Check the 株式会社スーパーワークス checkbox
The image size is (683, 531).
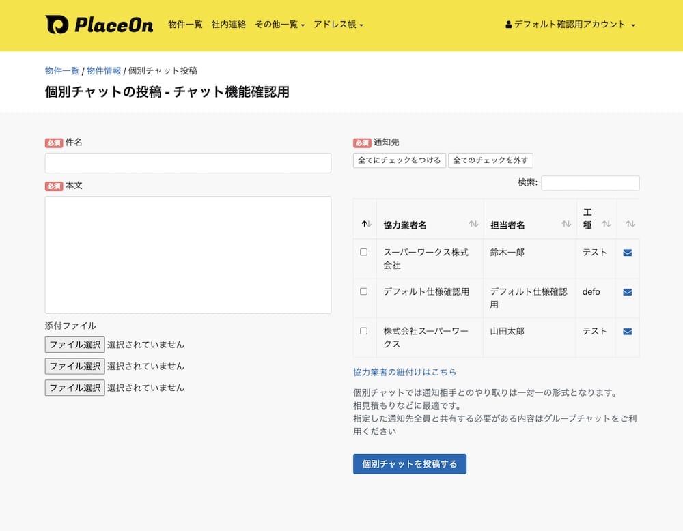tap(364, 331)
